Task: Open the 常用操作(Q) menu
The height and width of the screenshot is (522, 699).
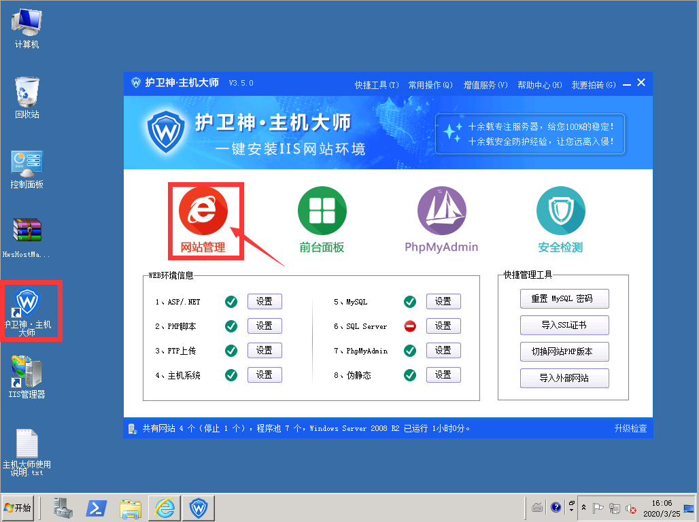Action: tap(430, 85)
